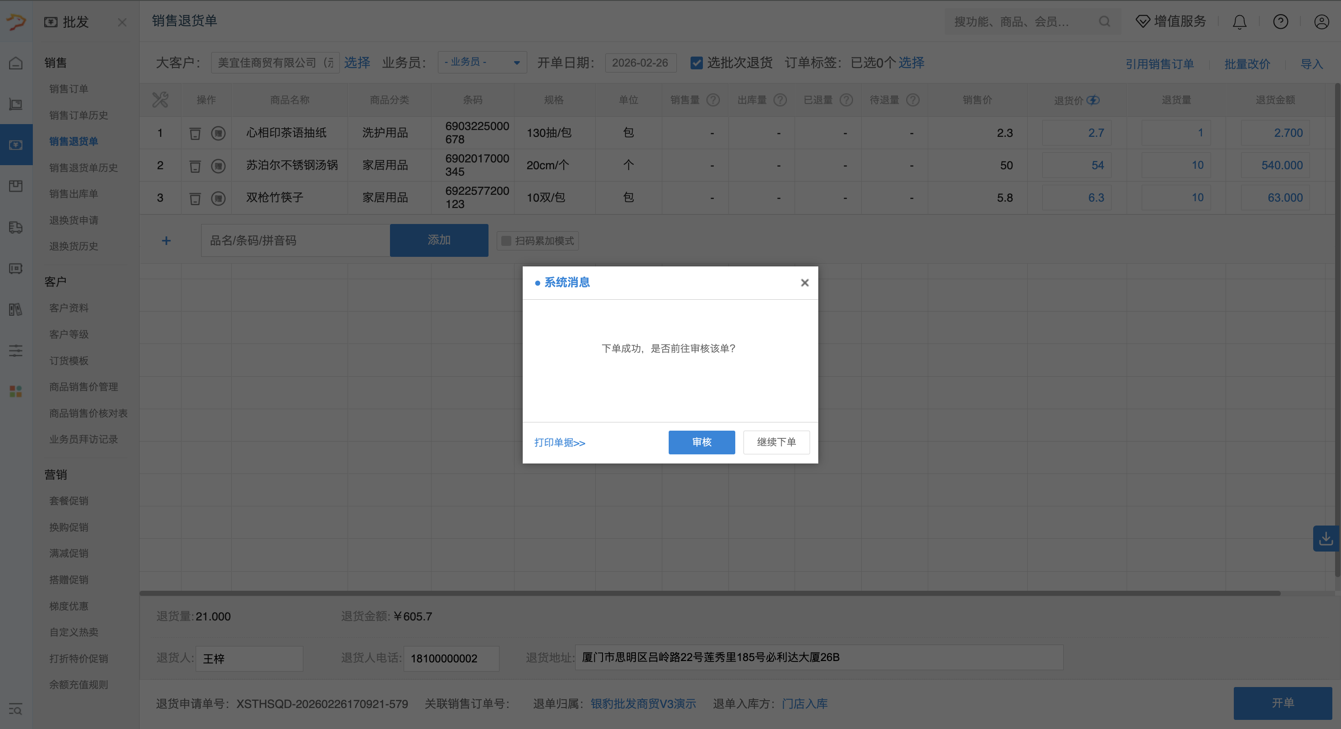
Task: Toggle price visibility icon beside 退货价 header
Action: click(1094, 100)
